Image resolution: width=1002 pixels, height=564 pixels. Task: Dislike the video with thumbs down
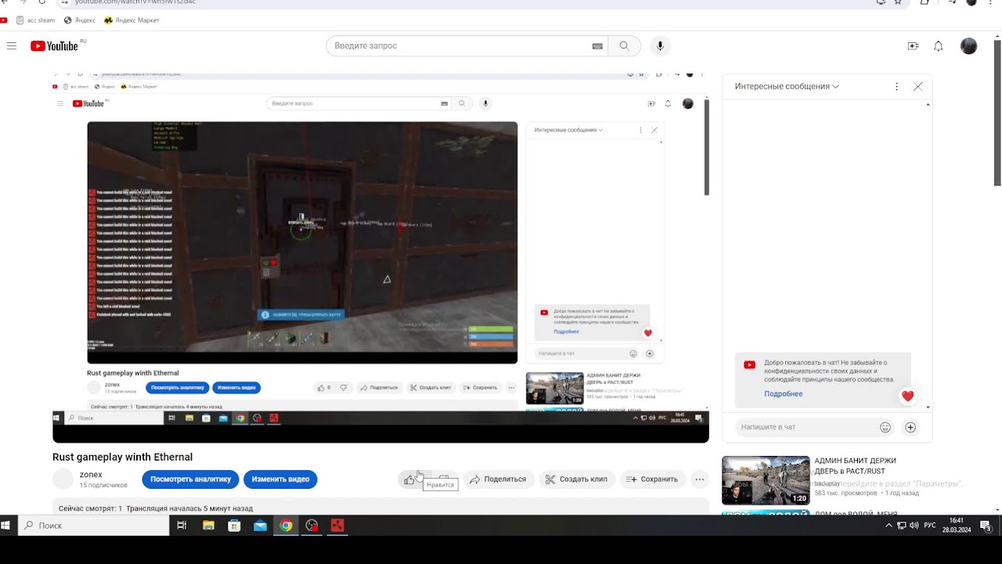(444, 479)
